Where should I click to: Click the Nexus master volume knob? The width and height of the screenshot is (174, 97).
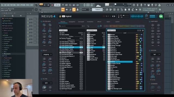click(147, 16)
